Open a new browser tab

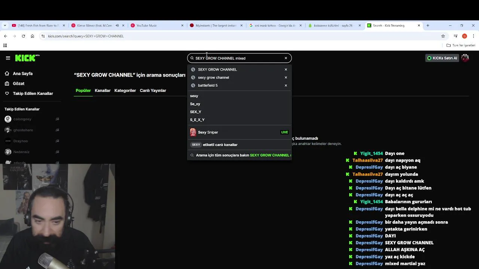428,25
